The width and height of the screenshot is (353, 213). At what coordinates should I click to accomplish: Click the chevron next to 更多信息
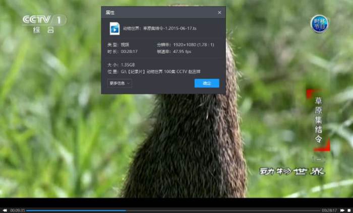click(x=128, y=83)
